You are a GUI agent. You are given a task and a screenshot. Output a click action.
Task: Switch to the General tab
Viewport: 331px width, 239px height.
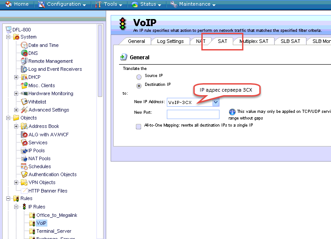136,41
